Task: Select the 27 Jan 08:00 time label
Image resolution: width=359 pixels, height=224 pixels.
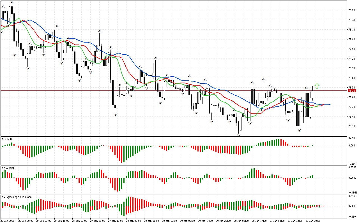Action: 97,221
